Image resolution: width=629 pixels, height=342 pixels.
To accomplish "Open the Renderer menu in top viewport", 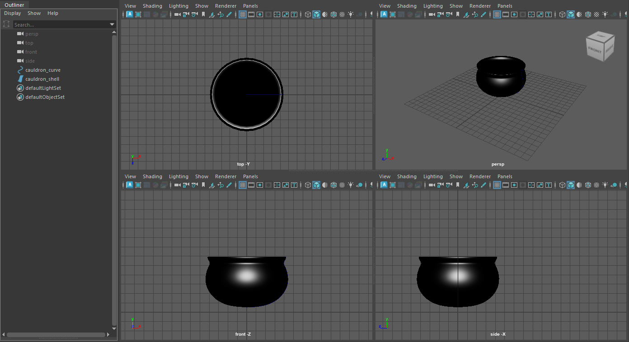I will (x=225, y=6).
